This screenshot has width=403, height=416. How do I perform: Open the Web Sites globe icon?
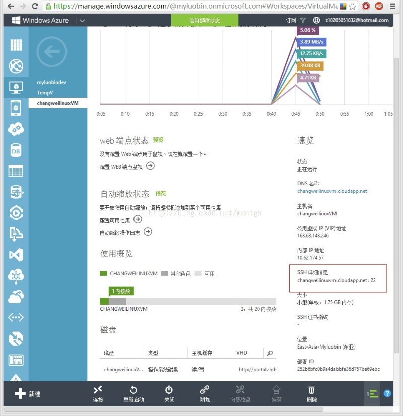[x=16, y=66]
